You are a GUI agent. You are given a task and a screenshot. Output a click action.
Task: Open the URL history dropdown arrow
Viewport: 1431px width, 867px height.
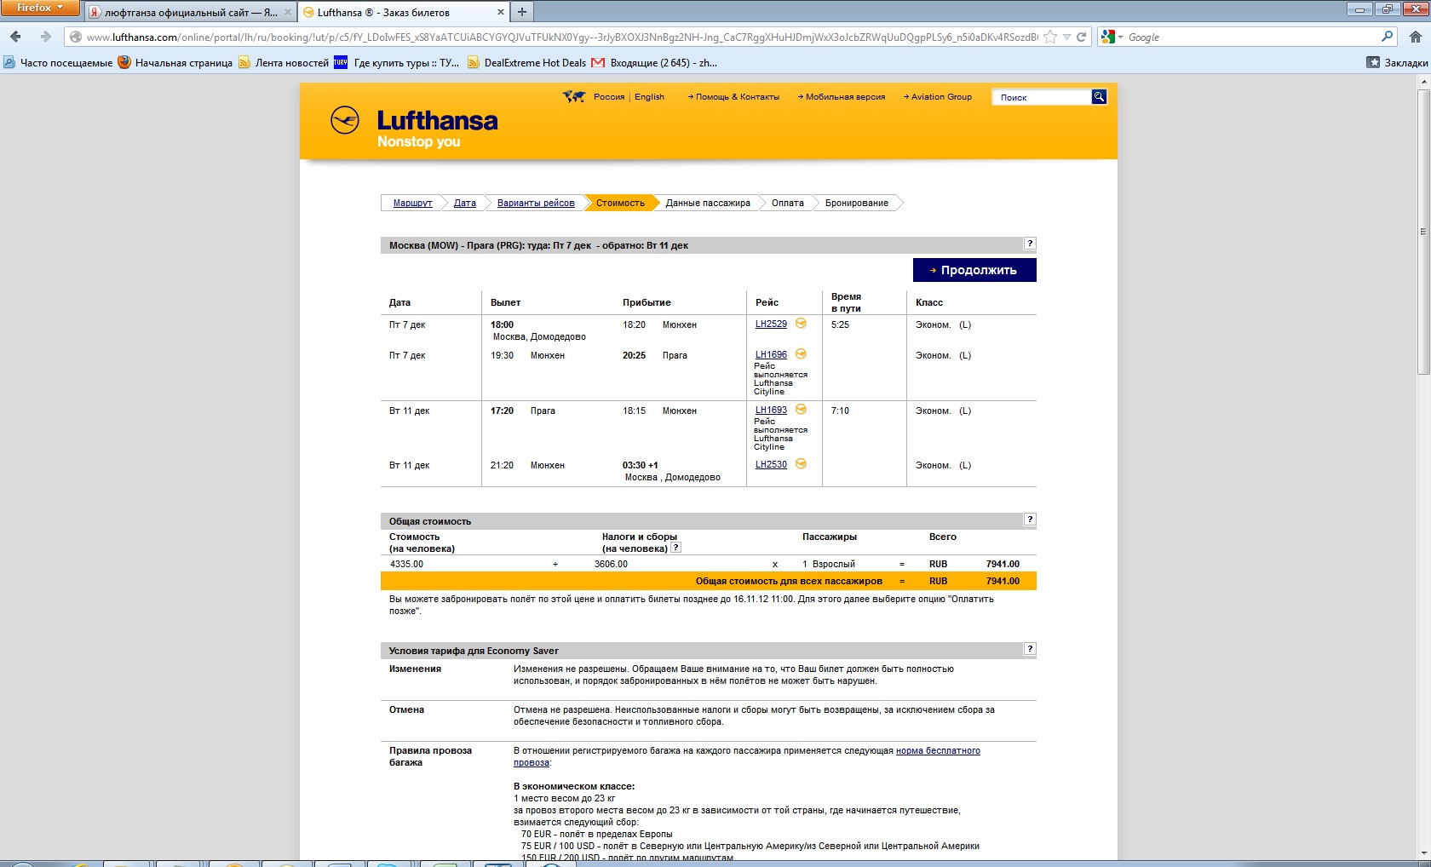1066,37
